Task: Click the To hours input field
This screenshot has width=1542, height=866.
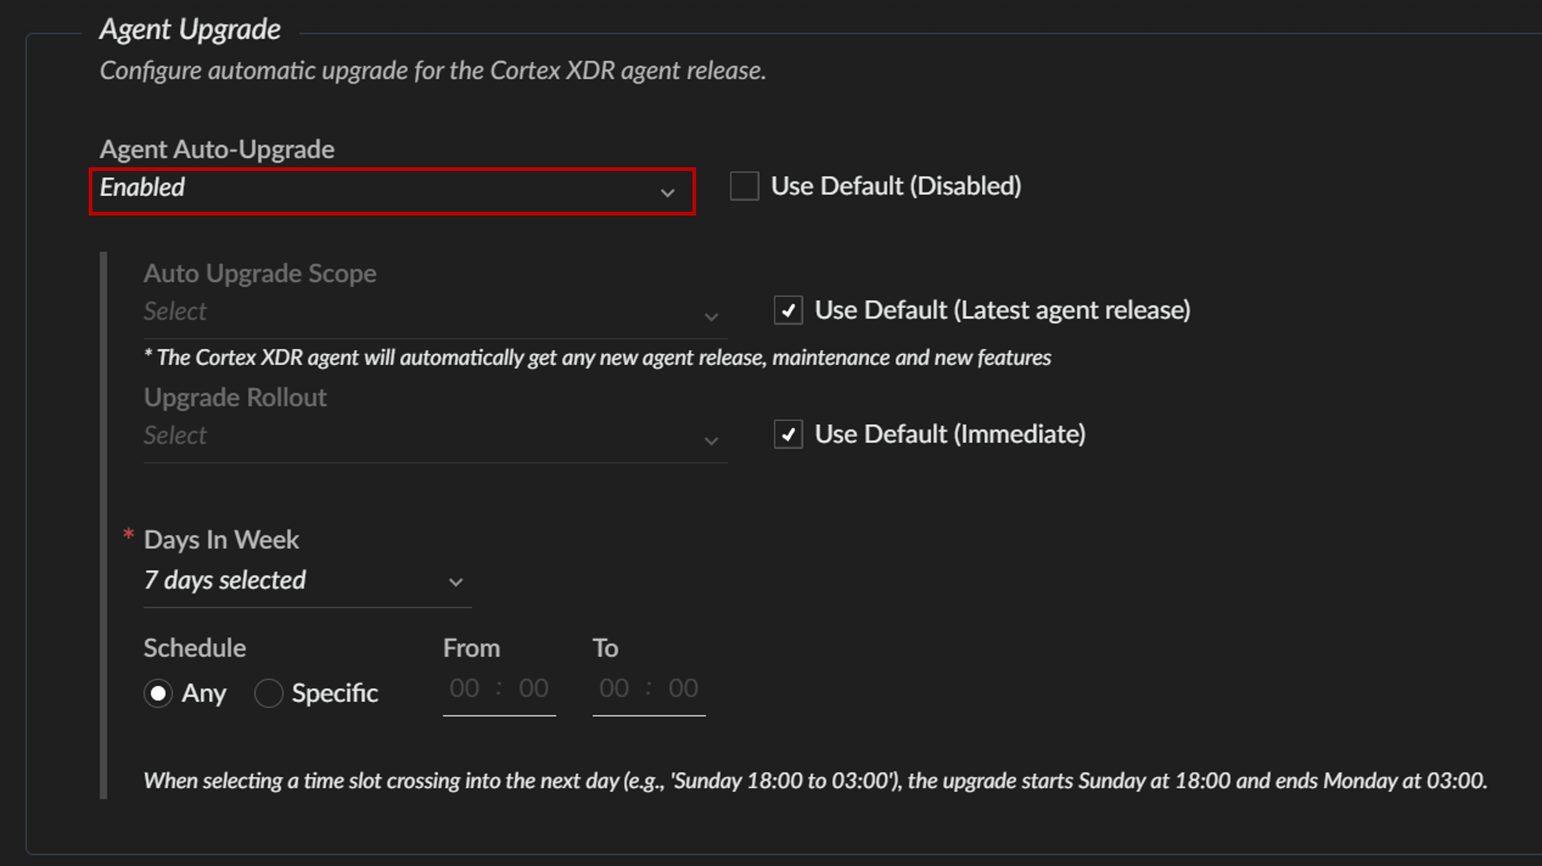Action: [614, 689]
